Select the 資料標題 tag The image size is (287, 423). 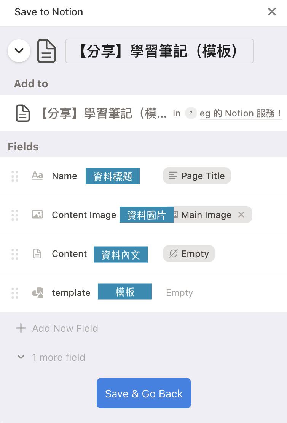click(113, 176)
